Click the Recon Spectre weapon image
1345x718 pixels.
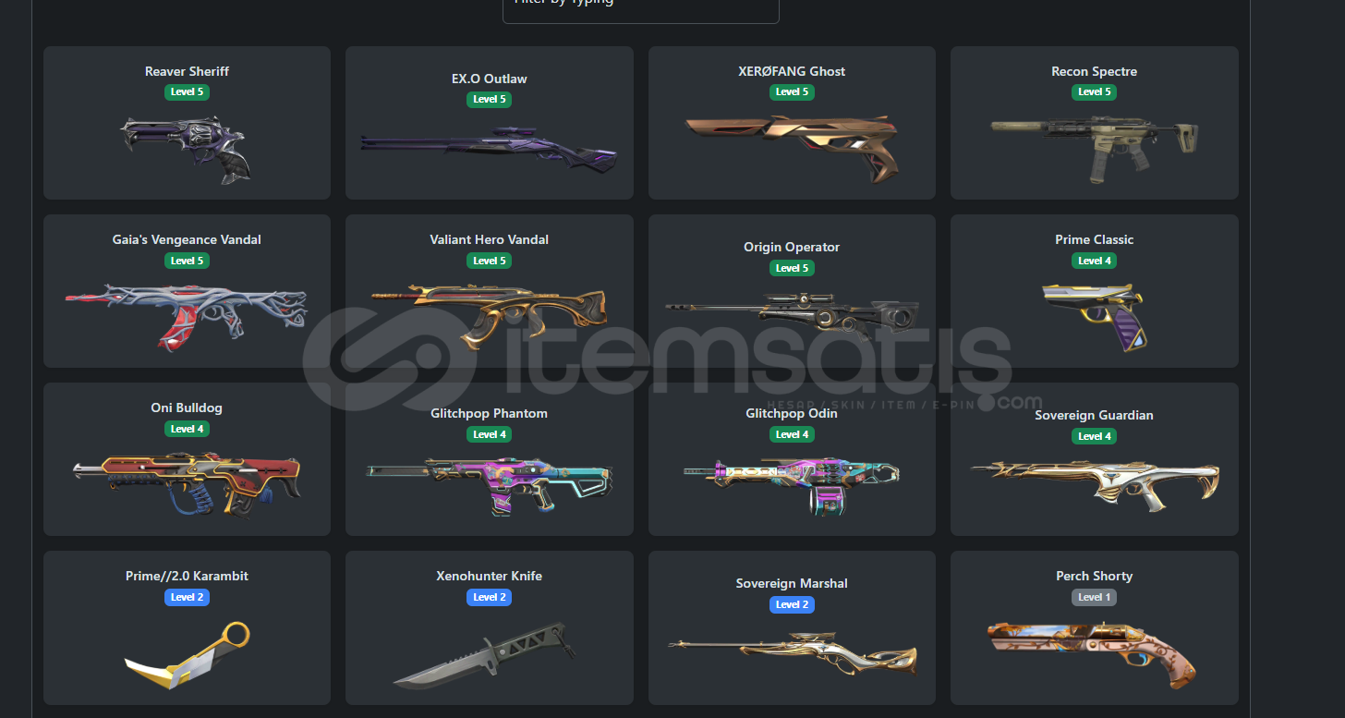click(x=1094, y=143)
